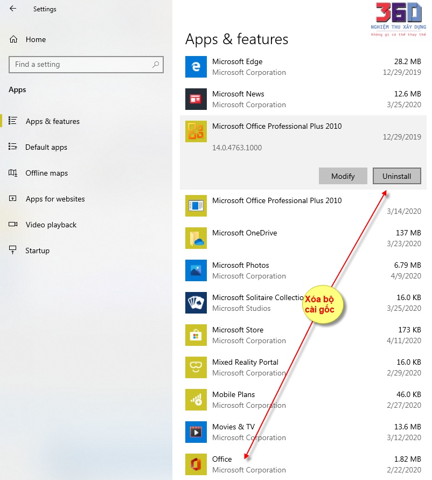
Task: Select Microsoft Photos entry
Action: coord(303,270)
